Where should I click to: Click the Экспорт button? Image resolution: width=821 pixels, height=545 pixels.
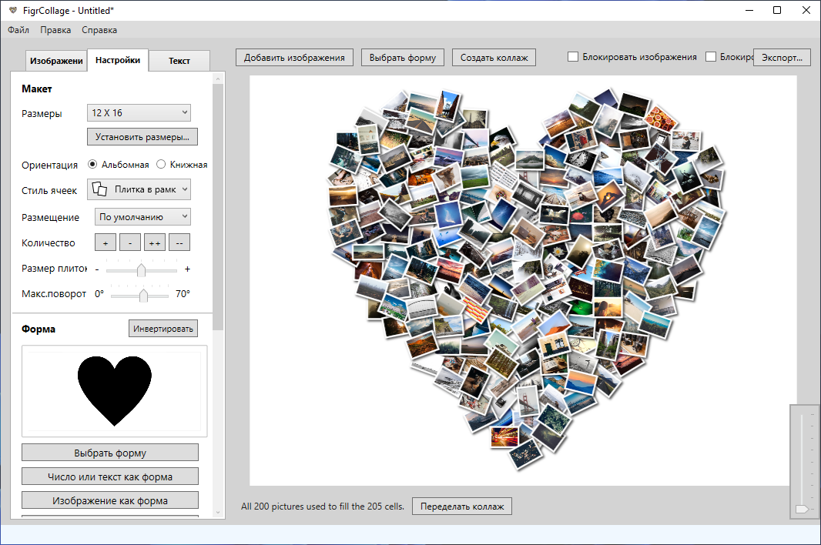782,58
